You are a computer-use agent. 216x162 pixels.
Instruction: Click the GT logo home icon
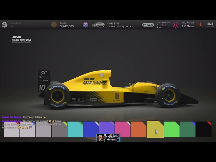point(4,25)
